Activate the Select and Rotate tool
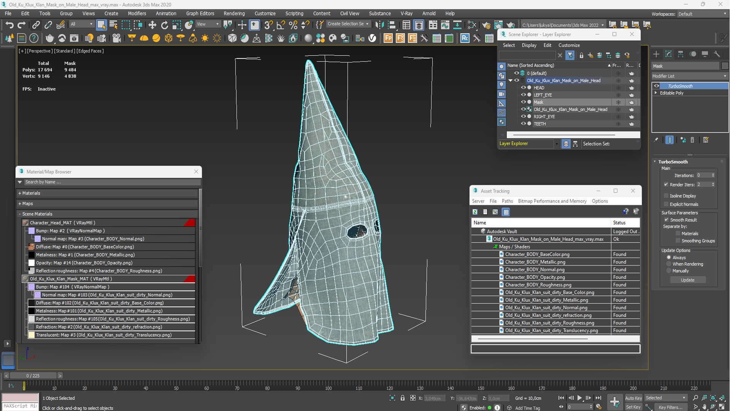This screenshot has height=411, width=730. [x=164, y=25]
